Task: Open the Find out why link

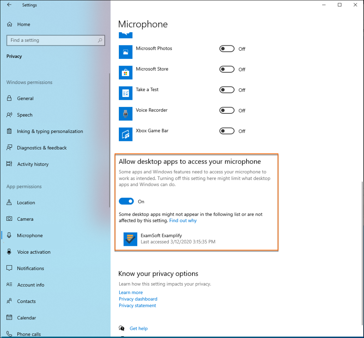Action: 183,221
